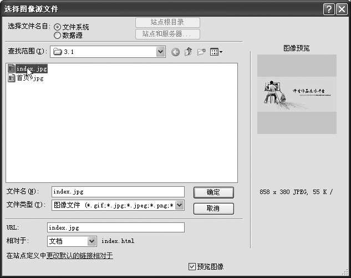This screenshot has height=278, width=351.
Task: Select the 文件系统 radio option
Action: point(57,27)
